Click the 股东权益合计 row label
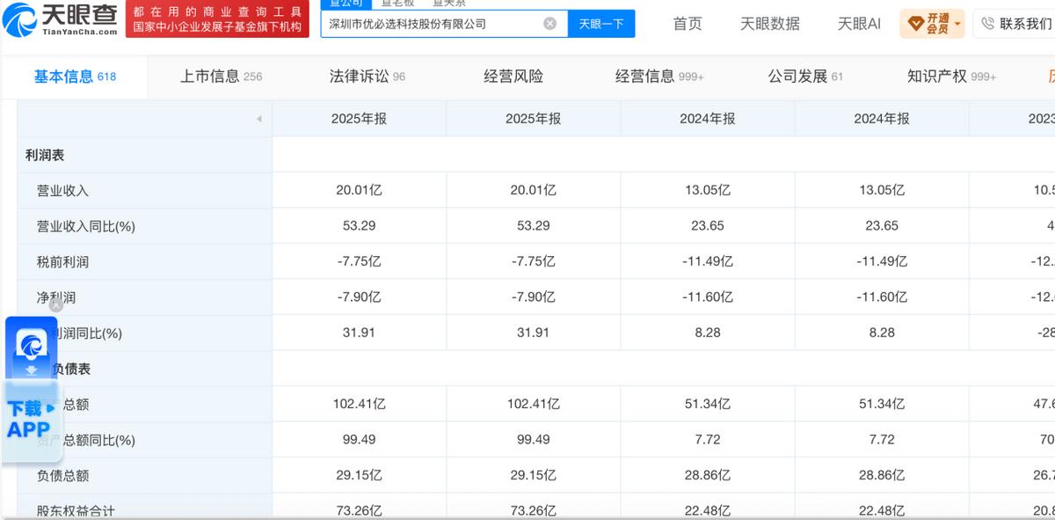The width and height of the screenshot is (1055, 520). tap(76, 510)
